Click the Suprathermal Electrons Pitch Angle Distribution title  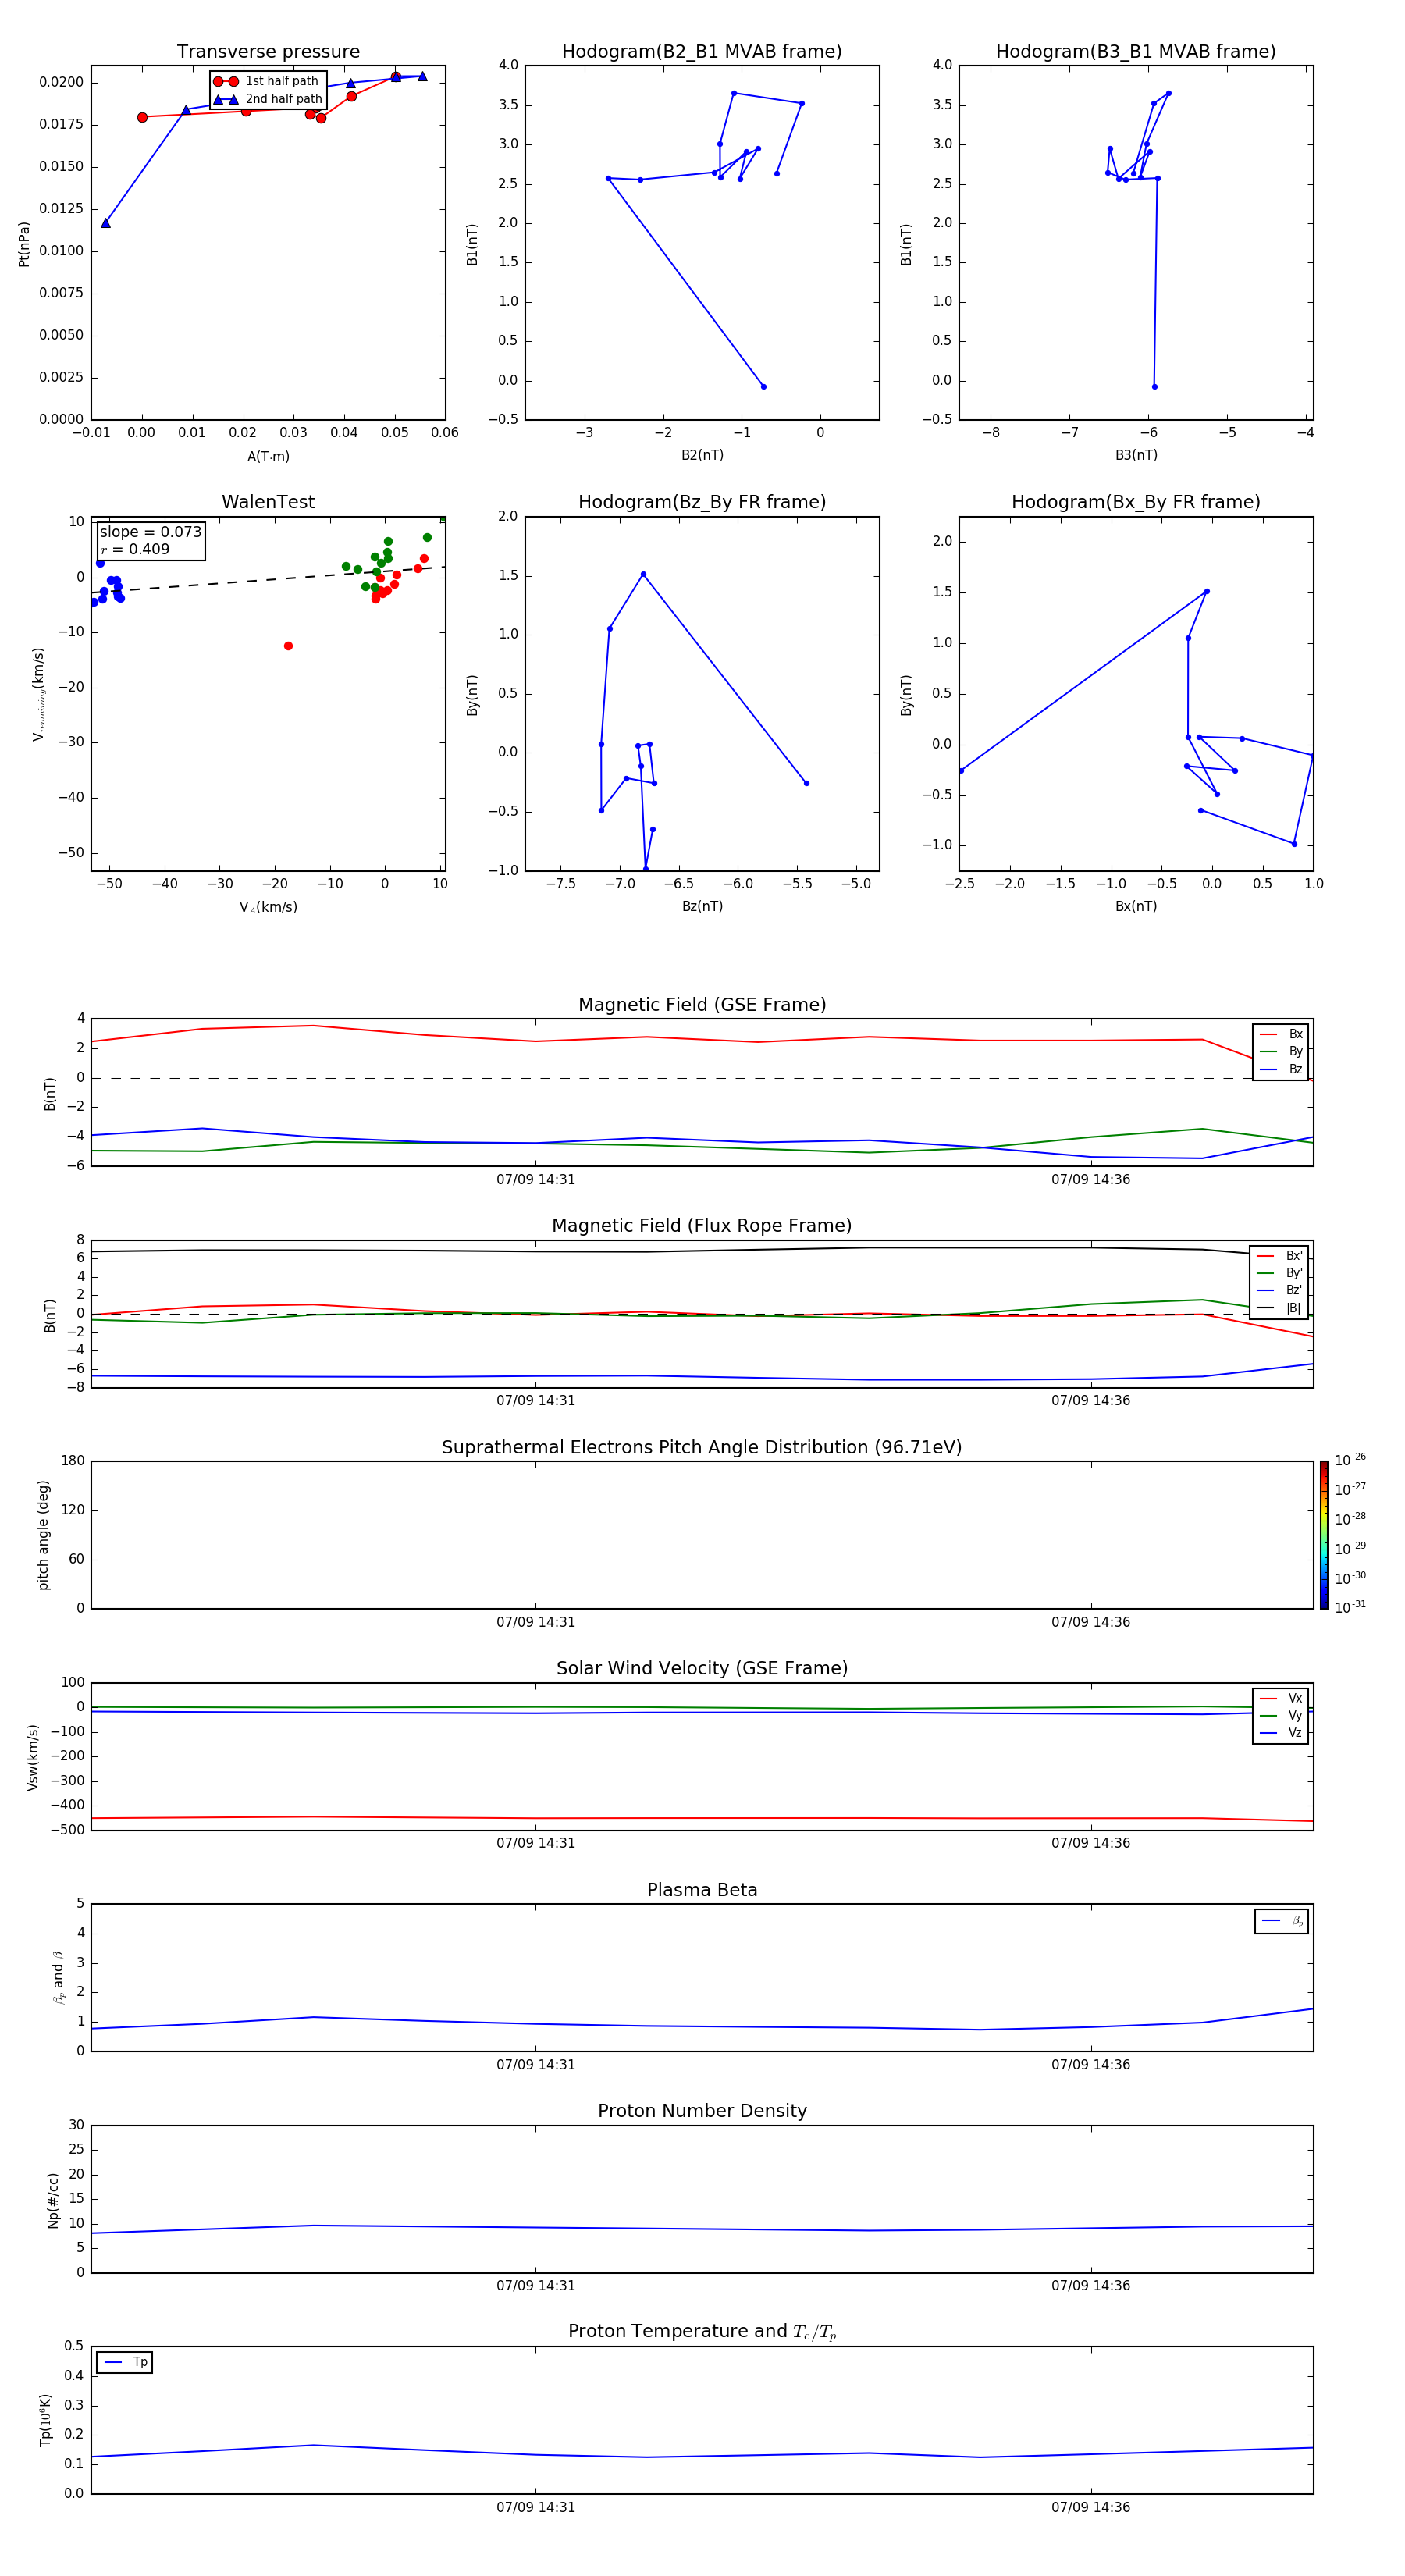702,1447
